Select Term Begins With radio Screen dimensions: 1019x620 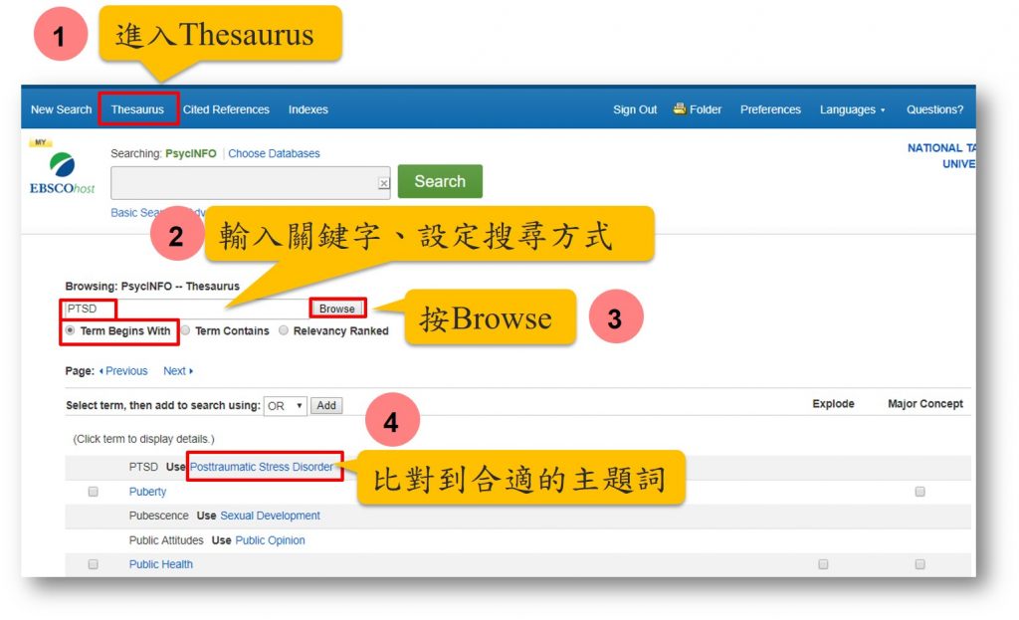pos(71,330)
